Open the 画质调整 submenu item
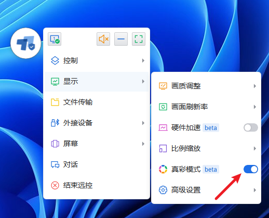This screenshot has height=218, width=269. tap(206, 86)
